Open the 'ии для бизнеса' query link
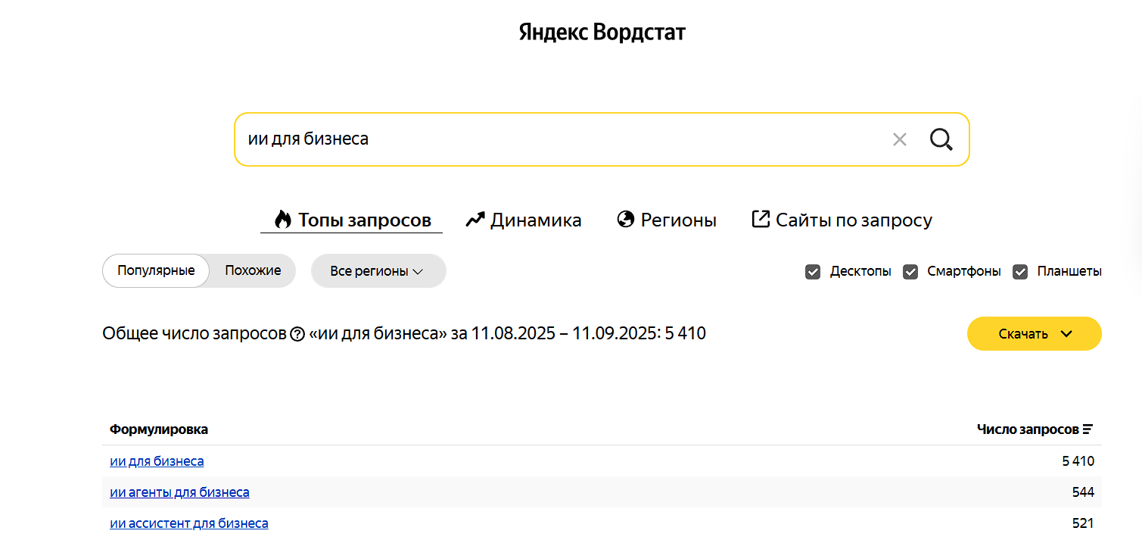1142x537 pixels. click(x=157, y=461)
